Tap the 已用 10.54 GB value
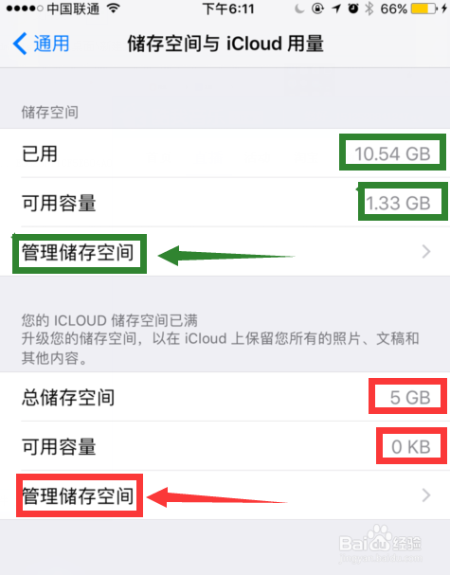450x575 pixels. [x=392, y=153]
